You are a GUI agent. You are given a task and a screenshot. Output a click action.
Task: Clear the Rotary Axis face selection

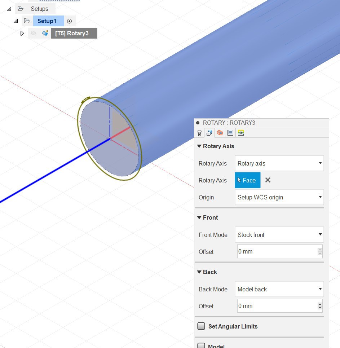tap(268, 180)
